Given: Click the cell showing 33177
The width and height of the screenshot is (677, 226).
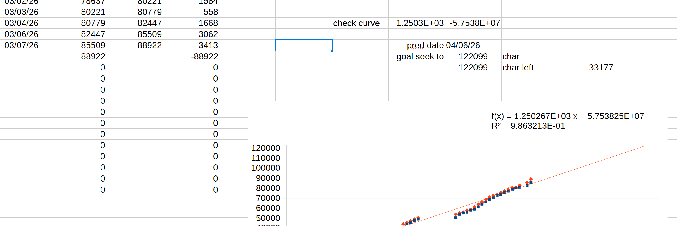Looking at the screenshot, I should [x=601, y=68].
